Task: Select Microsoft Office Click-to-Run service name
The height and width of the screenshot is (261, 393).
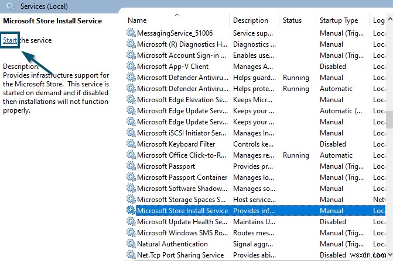Action: [182, 155]
